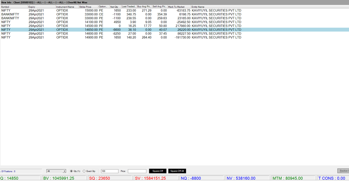Click the empty Price input field
Screen dimensions: 349x181
click(137, 171)
